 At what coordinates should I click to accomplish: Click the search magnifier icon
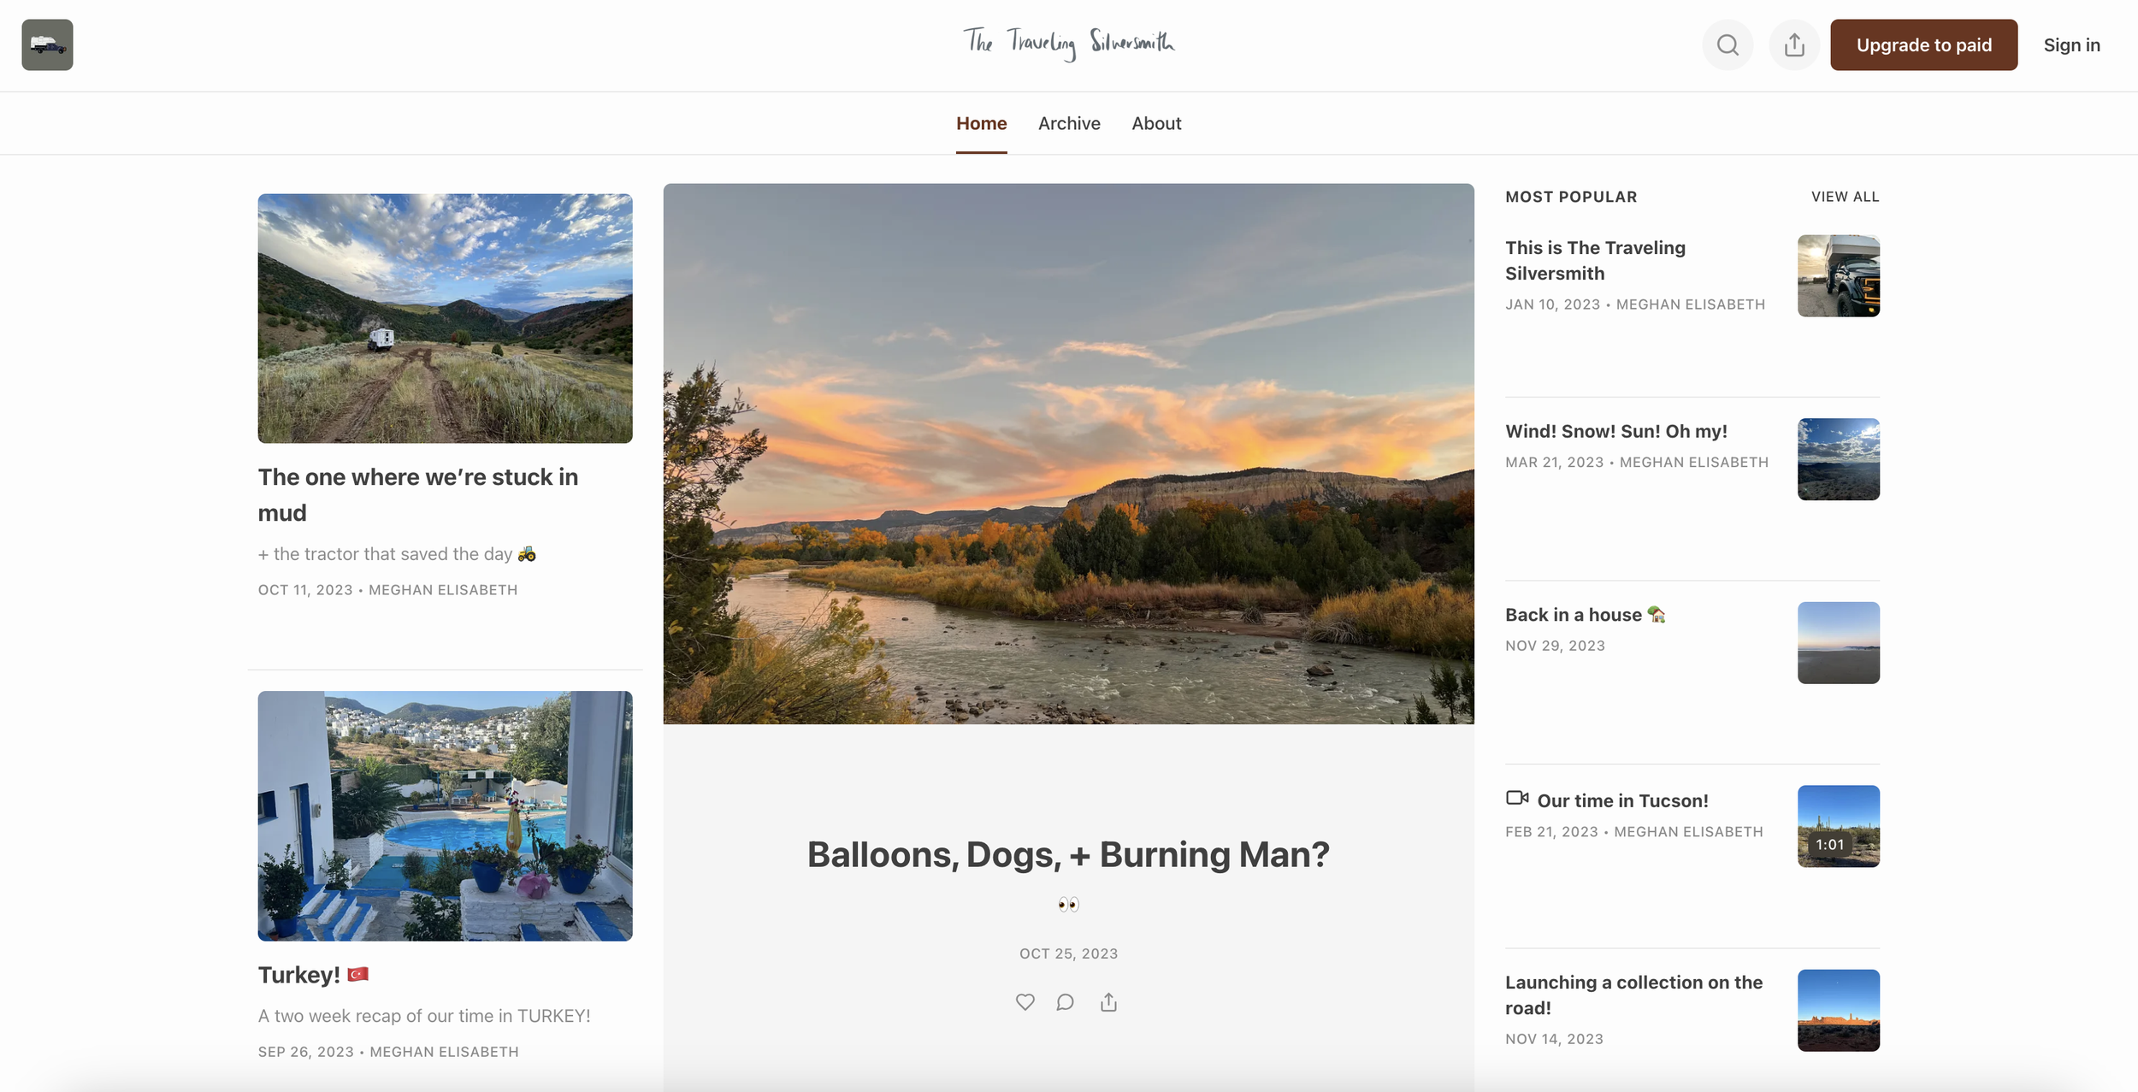click(x=1728, y=44)
